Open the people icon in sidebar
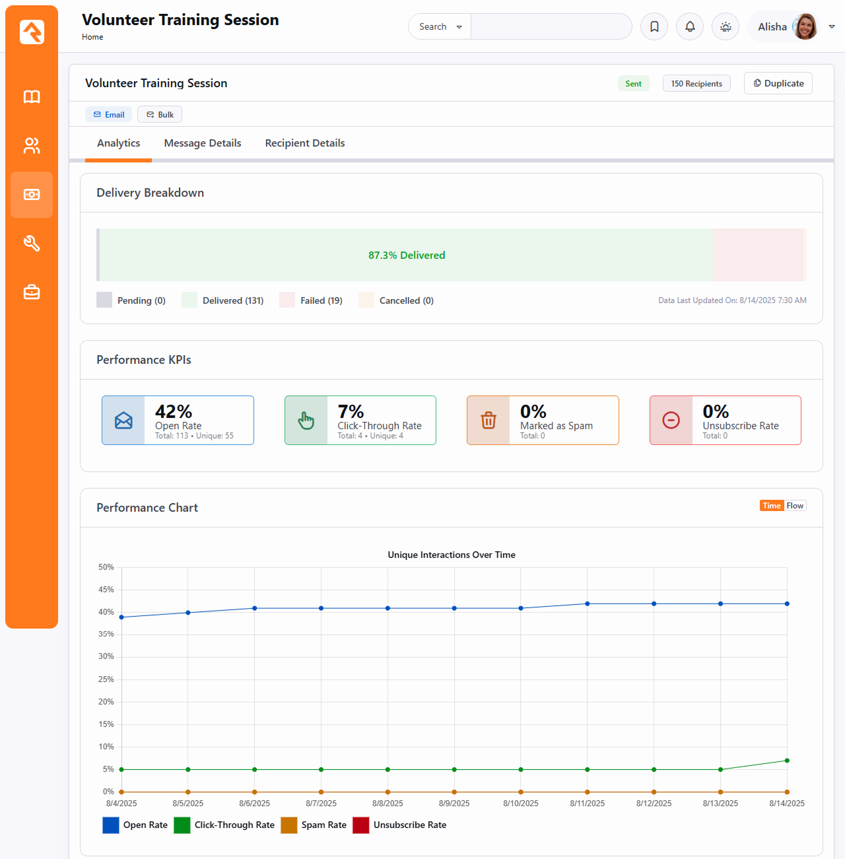The height and width of the screenshot is (859, 845). tap(32, 146)
